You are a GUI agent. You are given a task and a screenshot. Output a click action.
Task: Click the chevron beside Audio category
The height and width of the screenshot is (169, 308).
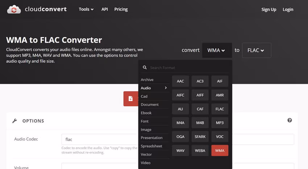pyautogui.click(x=166, y=88)
